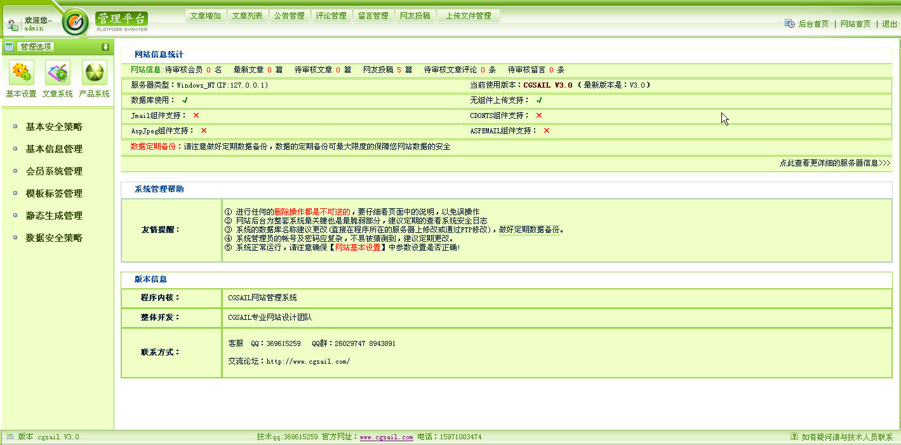Click 如有疑问请与技术人员联系 text
This screenshot has height=445, width=901.
click(x=847, y=437)
